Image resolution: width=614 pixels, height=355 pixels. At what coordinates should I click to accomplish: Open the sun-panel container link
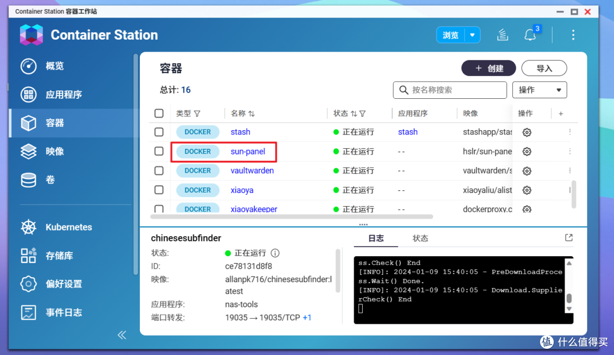pos(247,152)
